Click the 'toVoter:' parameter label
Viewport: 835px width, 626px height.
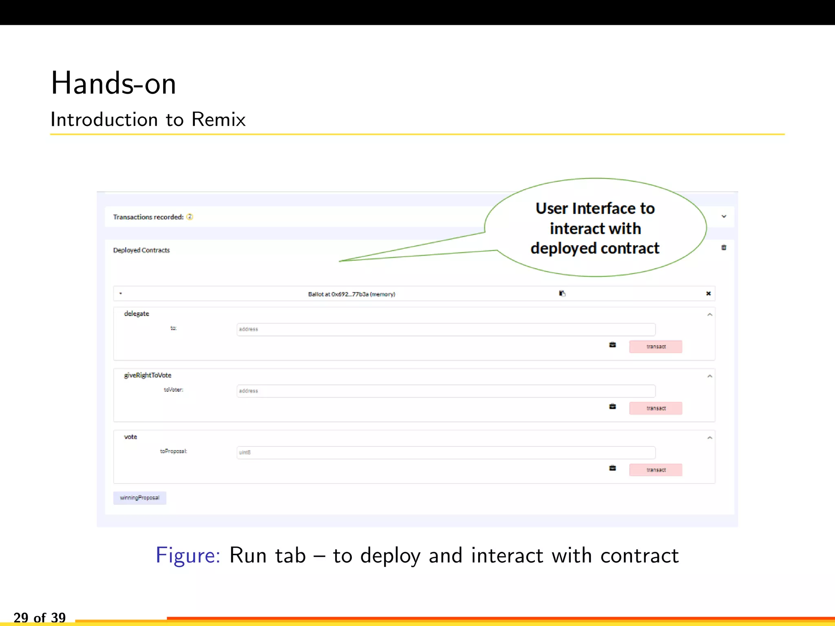173,390
